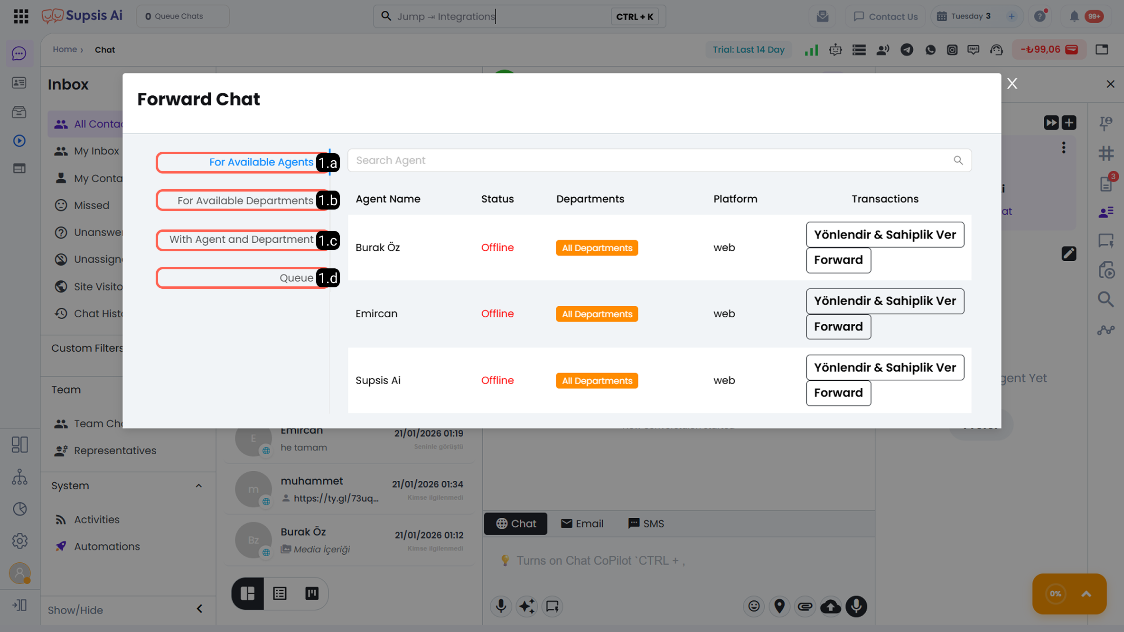Collapse the Show/Hide sidebar panel
The image size is (1124, 632).
pos(199,609)
